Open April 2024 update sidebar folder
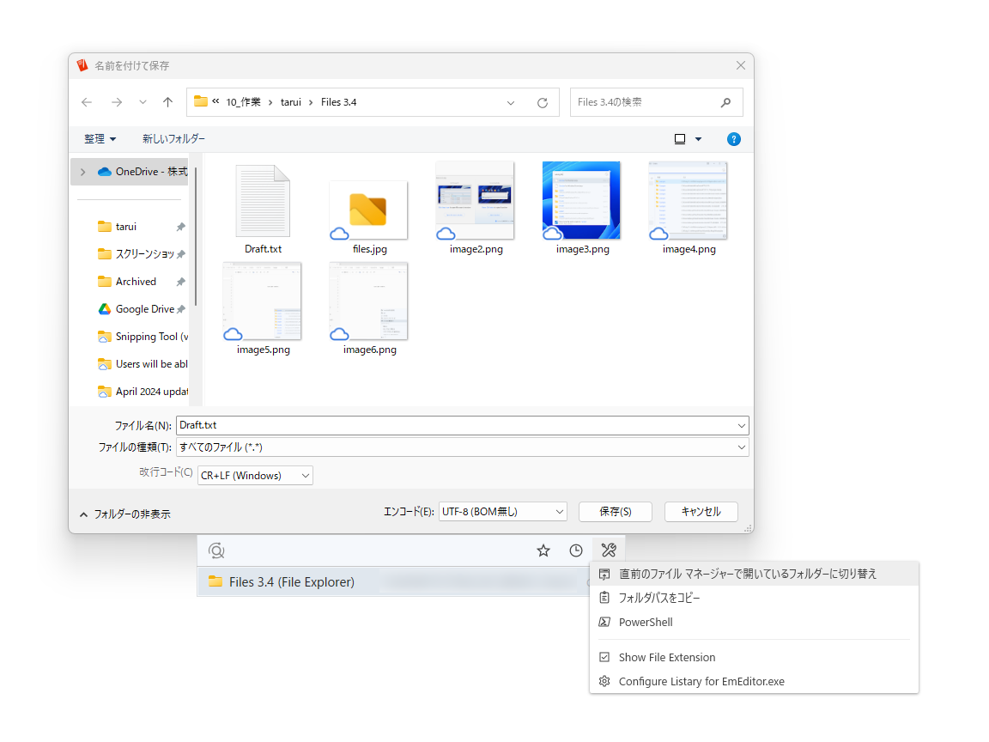 143,392
